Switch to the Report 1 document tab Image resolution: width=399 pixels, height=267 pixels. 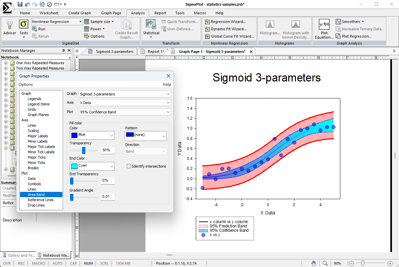pos(153,52)
